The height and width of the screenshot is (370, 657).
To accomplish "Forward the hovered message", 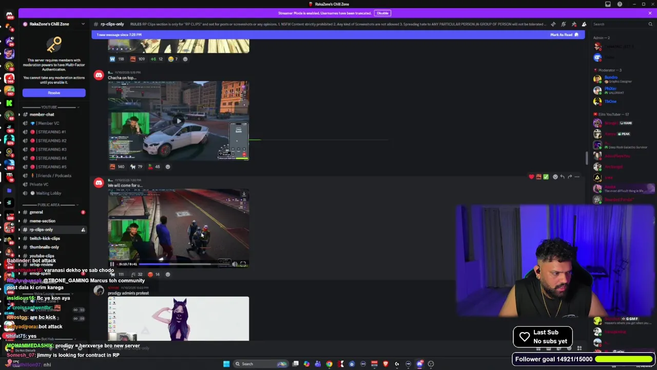I will click(x=569, y=177).
